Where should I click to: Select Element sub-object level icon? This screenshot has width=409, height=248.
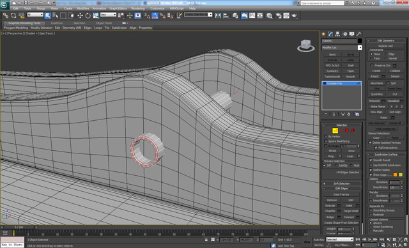click(x=353, y=130)
